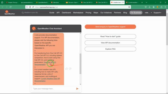The image size is (168, 94).
Task: Open the Firefox account icon
Action: (x=154, y=7)
